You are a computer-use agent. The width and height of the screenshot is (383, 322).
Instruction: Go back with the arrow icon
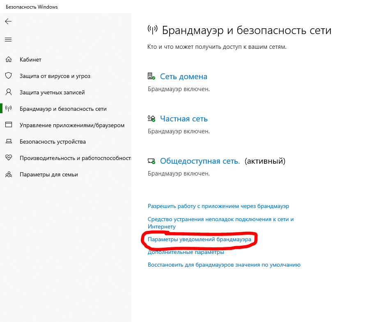point(8,21)
